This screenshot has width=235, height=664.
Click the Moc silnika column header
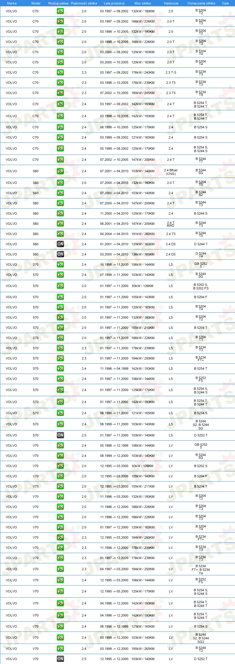[143, 3]
